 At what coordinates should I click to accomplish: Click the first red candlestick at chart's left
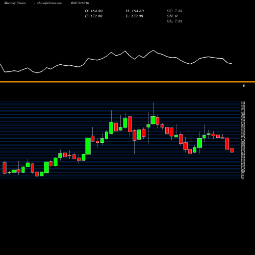[5, 168]
